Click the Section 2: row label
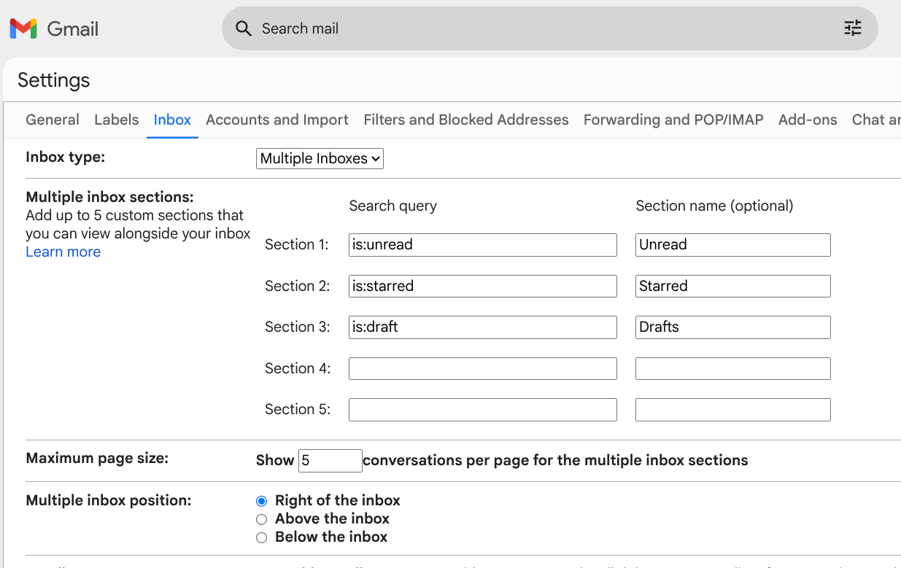Image resolution: width=901 pixels, height=568 pixels. pos(297,286)
